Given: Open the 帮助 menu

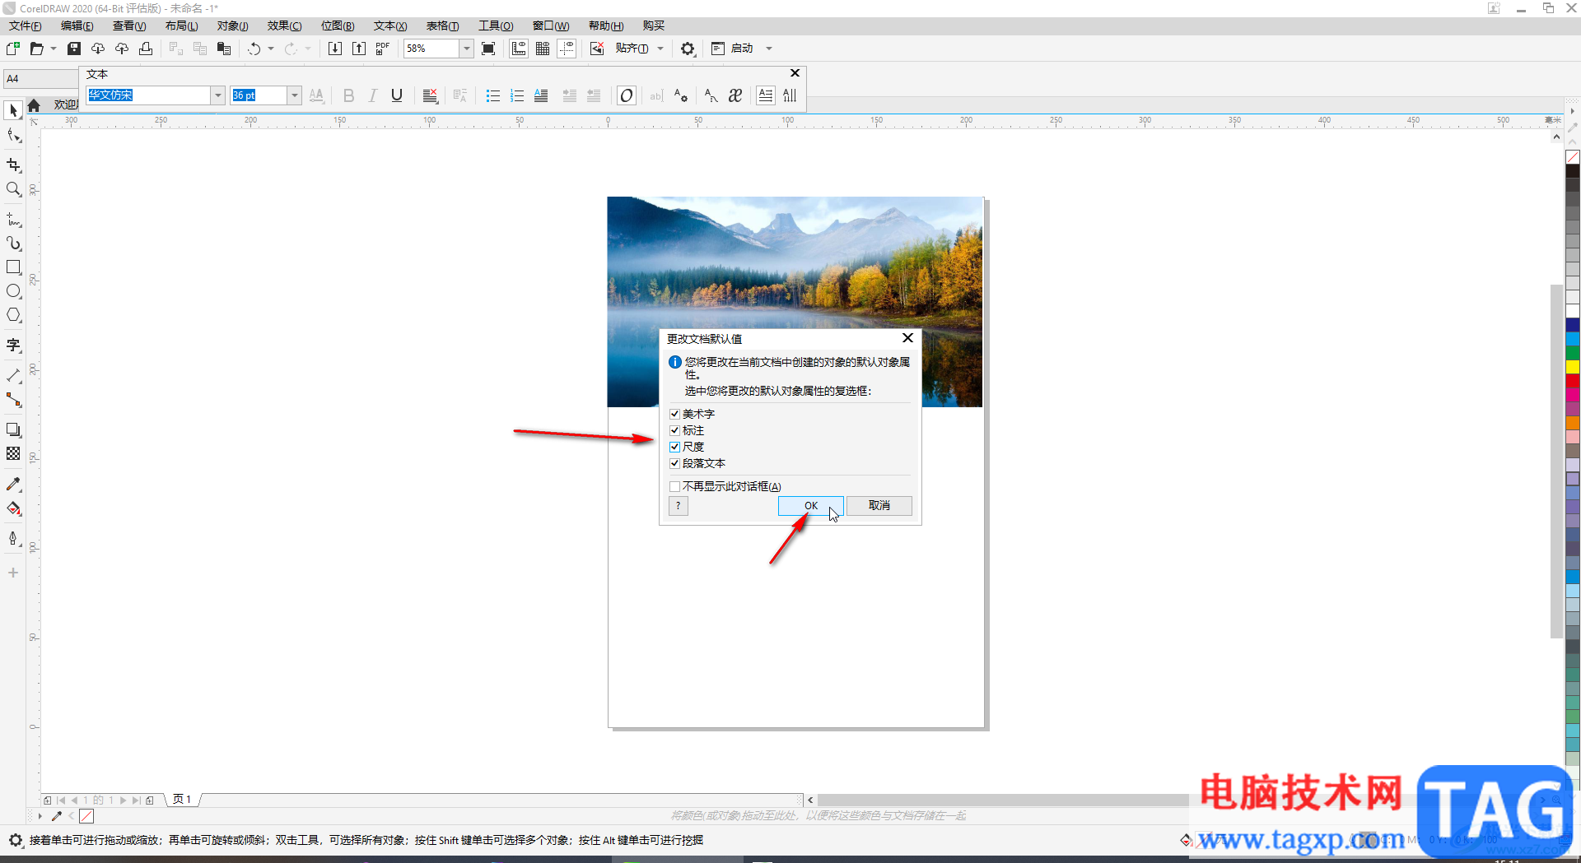Looking at the screenshot, I should 606,26.
